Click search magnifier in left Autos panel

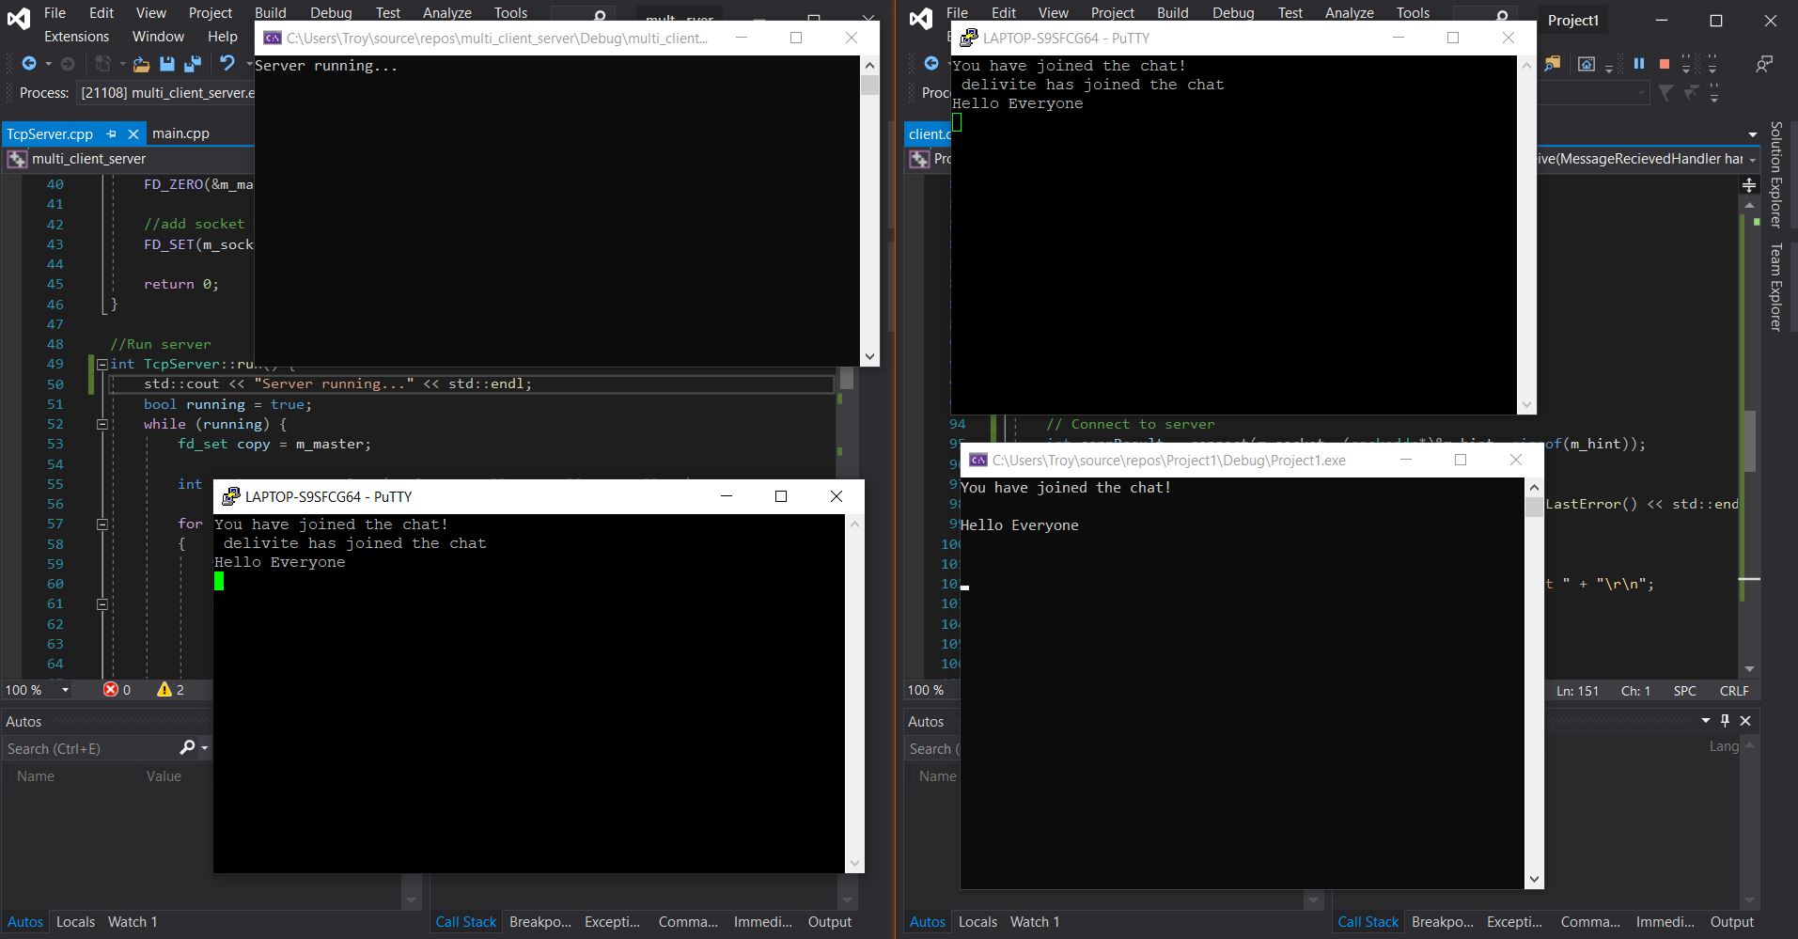187,747
